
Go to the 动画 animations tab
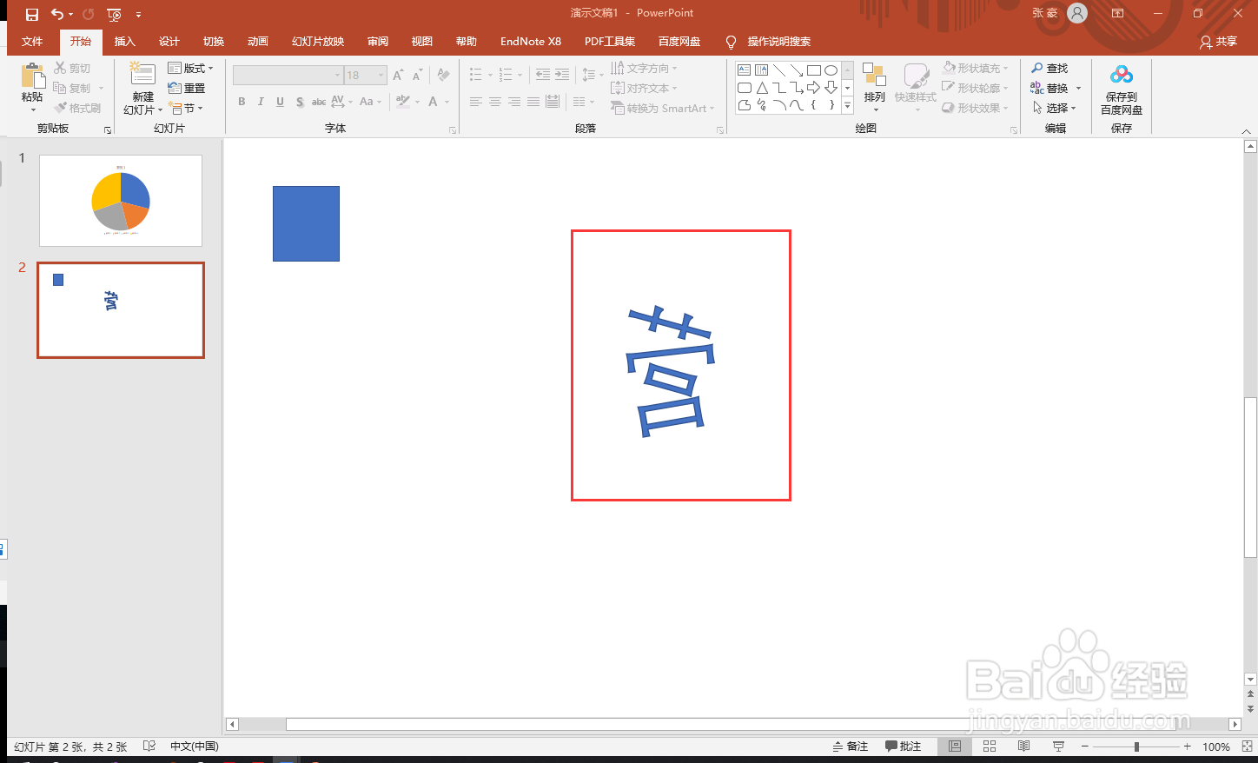tap(258, 41)
